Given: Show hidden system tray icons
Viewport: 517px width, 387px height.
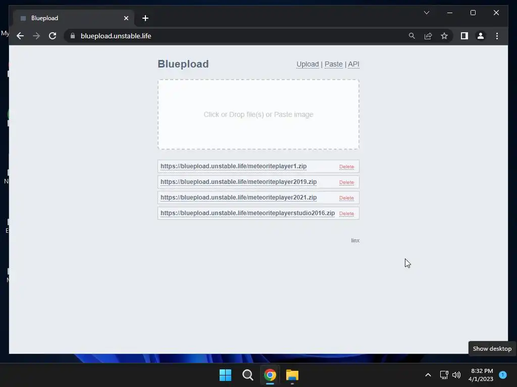Looking at the screenshot, I should (428, 375).
